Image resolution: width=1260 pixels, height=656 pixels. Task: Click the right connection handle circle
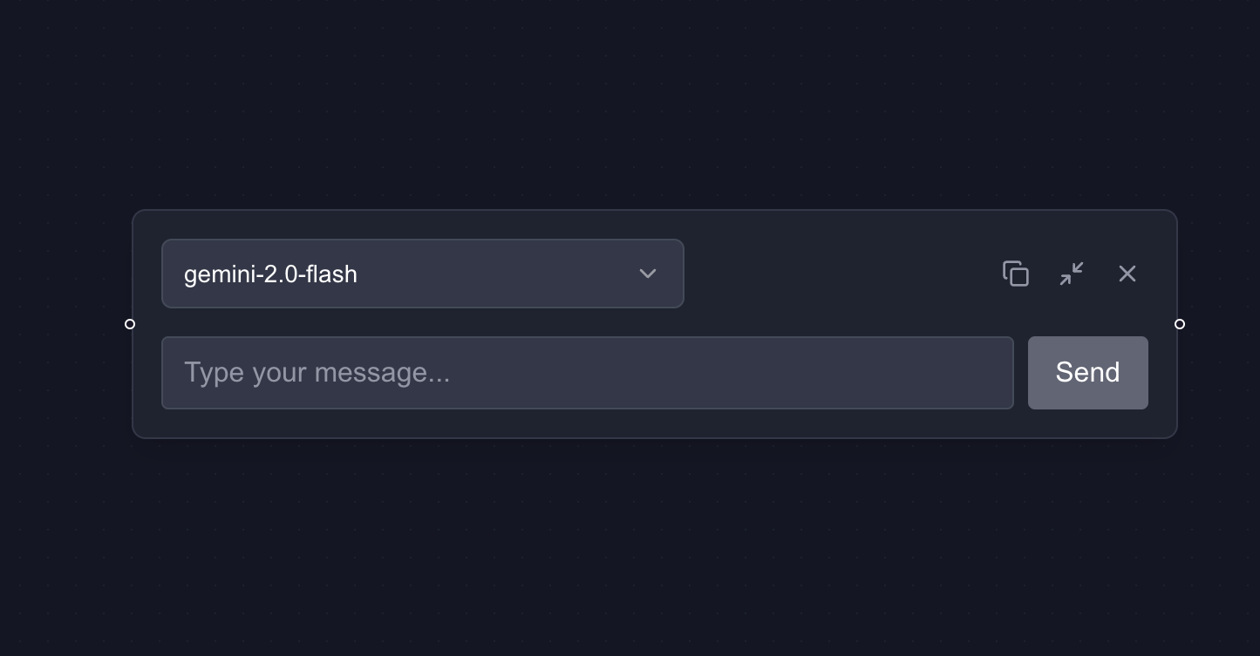(x=1180, y=324)
